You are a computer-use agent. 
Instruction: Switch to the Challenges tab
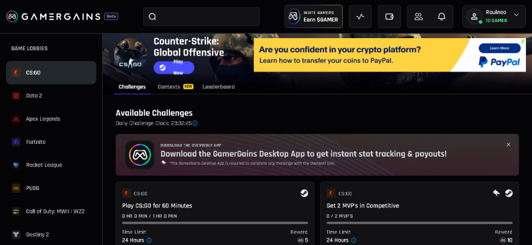(132, 87)
